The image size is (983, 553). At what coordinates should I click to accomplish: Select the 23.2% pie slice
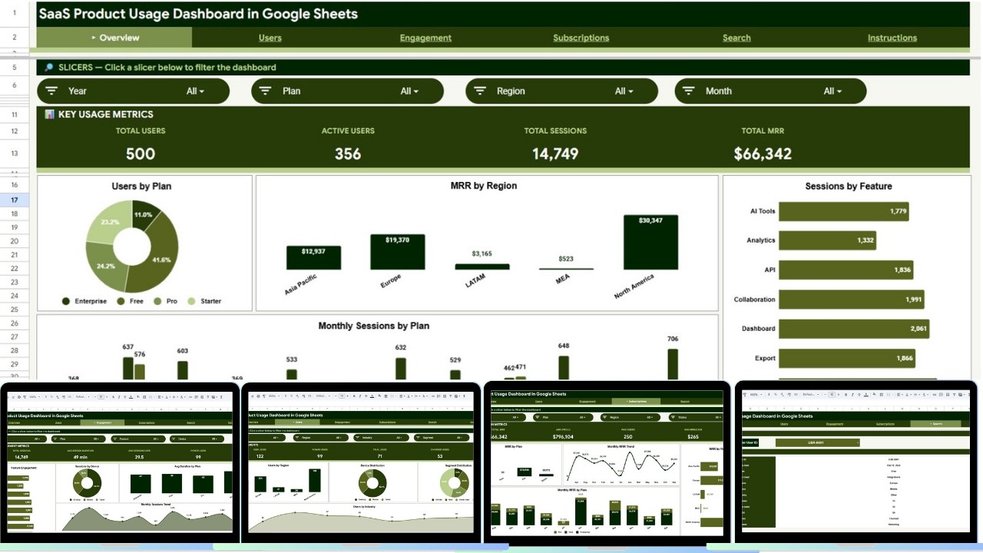pos(109,222)
